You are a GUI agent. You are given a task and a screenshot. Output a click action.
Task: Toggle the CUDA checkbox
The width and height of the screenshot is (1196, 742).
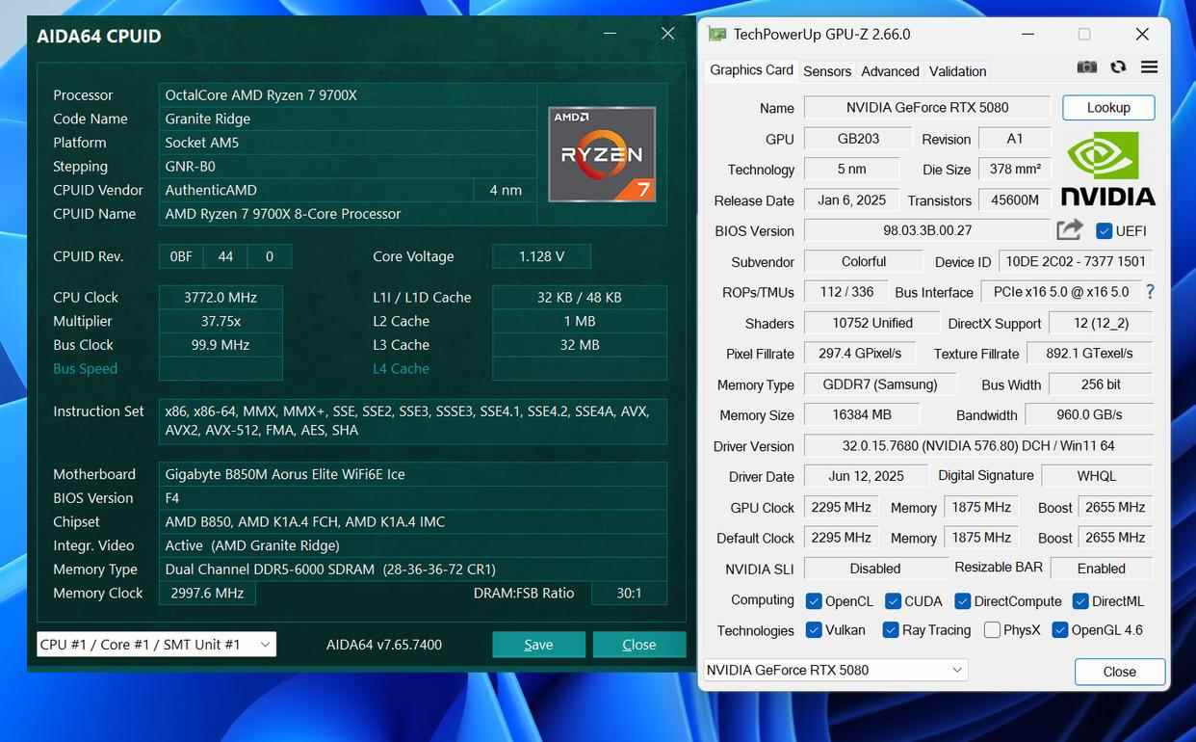893,601
